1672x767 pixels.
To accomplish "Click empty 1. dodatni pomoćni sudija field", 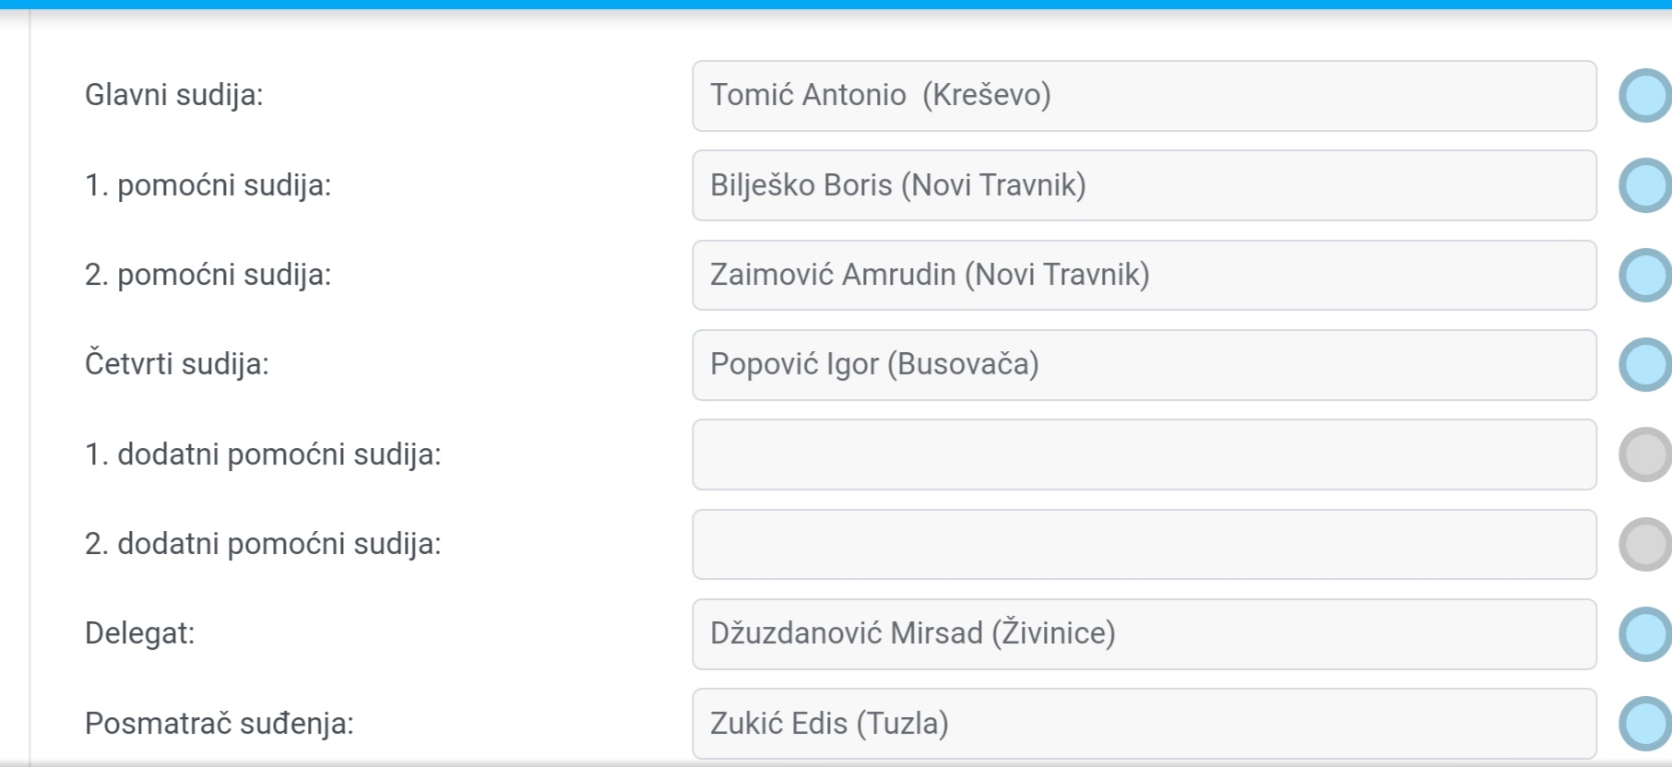I will 1144,454.
